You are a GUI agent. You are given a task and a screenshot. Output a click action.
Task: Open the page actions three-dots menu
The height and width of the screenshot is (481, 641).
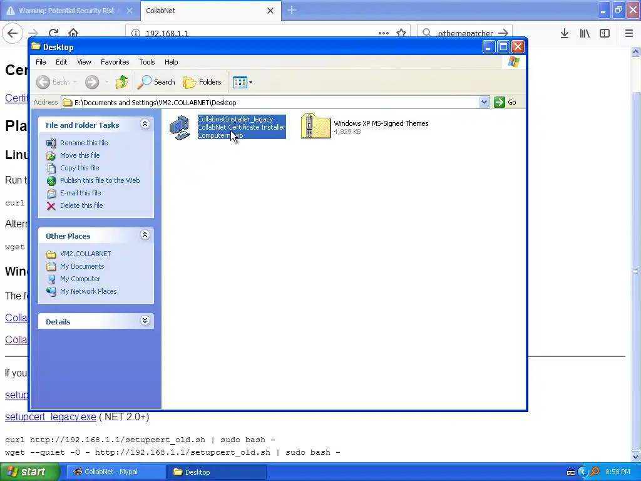(x=384, y=33)
